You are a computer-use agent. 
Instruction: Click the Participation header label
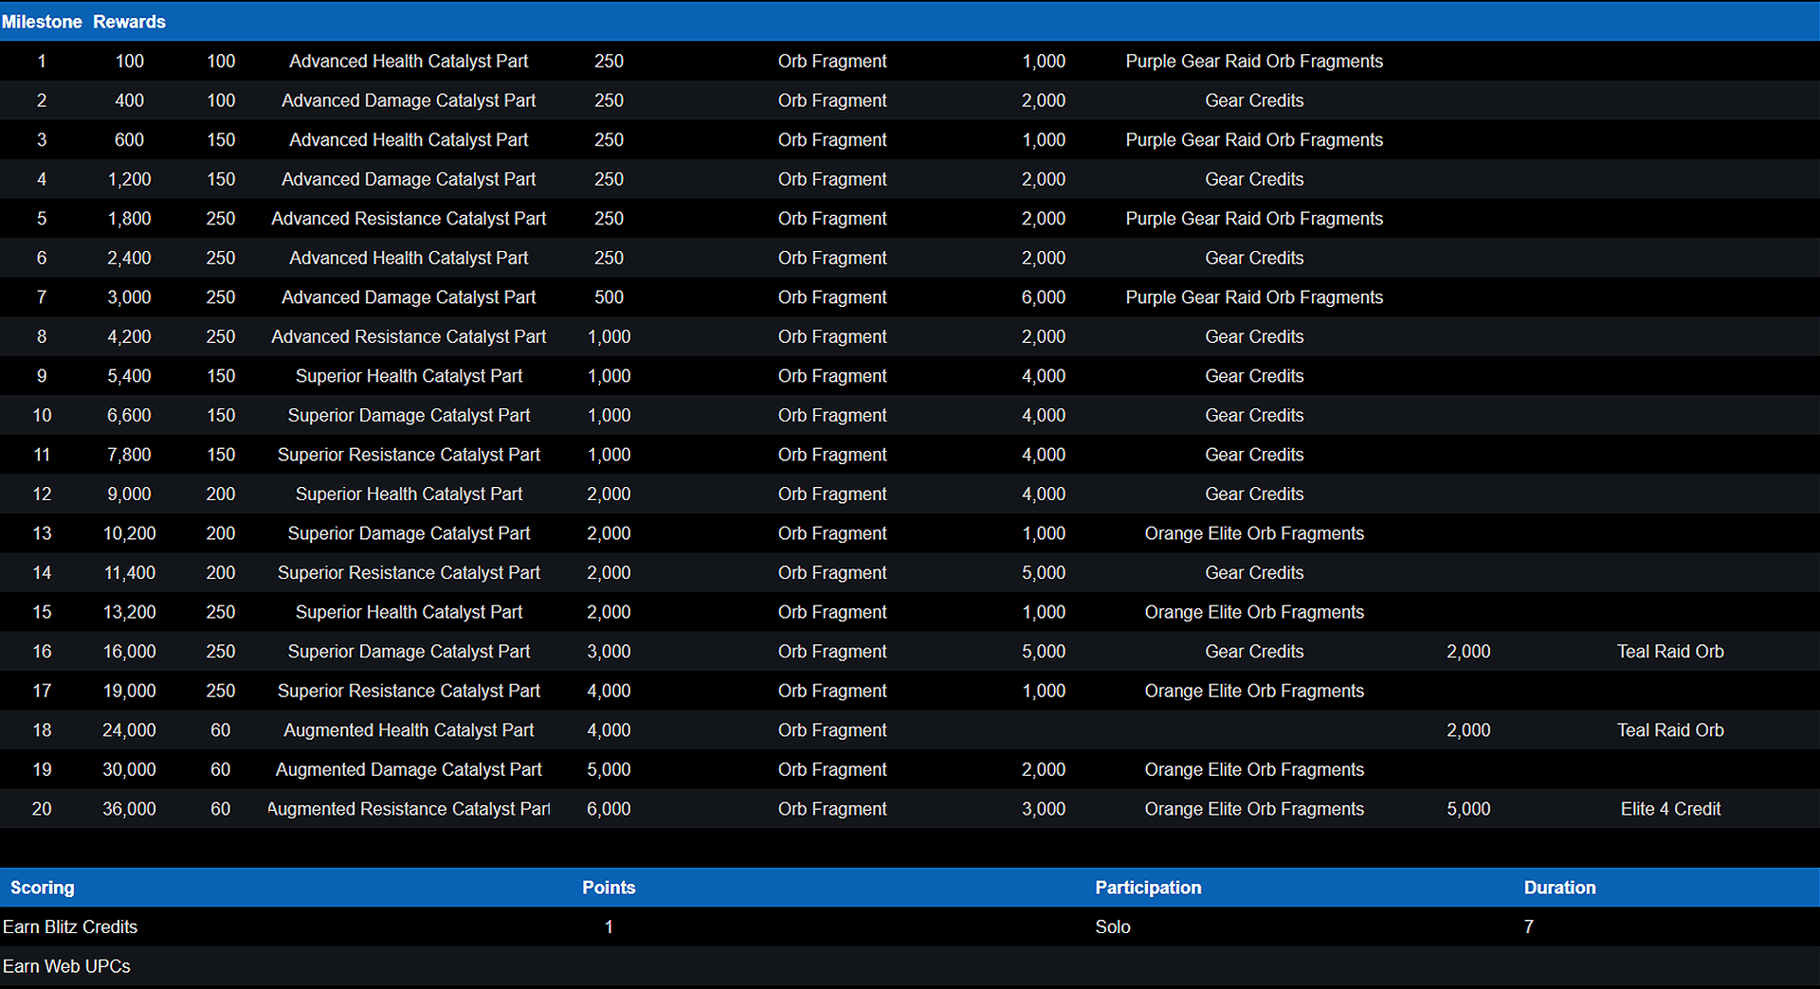tap(1148, 888)
